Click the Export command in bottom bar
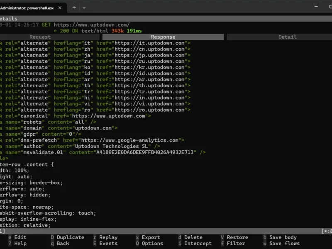 click(151, 237)
